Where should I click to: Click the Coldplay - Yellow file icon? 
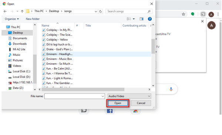pyautogui.click(x=44, y=40)
